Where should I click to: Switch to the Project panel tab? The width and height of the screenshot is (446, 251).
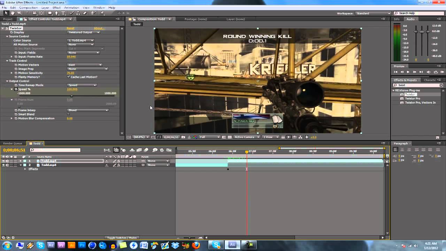click(x=8, y=19)
